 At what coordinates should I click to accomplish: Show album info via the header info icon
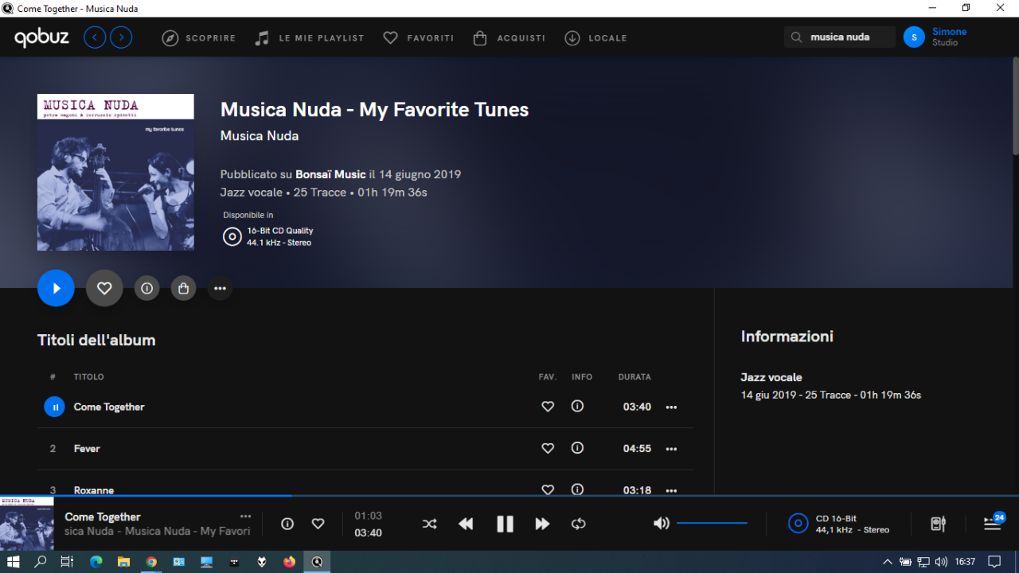[x=146, y=288]
